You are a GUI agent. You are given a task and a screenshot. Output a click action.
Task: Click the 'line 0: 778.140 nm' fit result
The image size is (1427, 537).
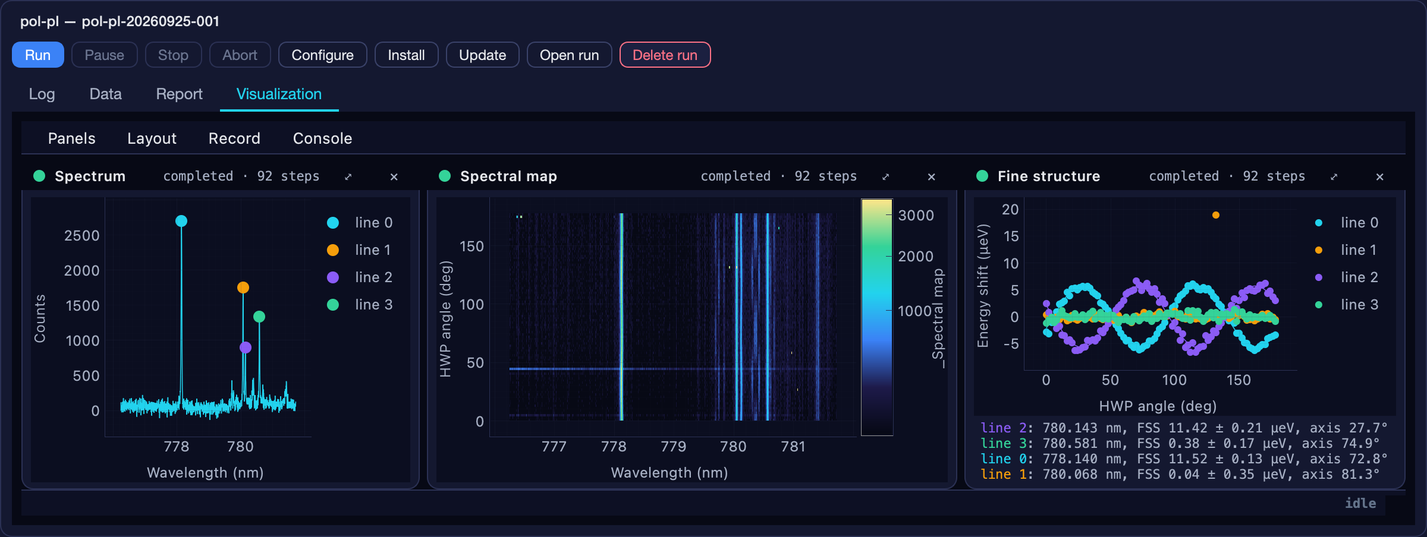click(1184, 459)
